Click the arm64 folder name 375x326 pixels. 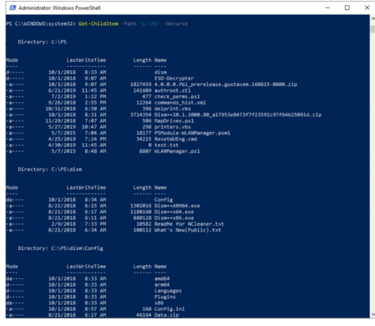pyautogui.click(x=162, y=285)
